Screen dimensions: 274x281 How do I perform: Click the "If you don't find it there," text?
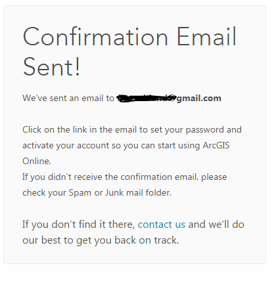(78, 225)
